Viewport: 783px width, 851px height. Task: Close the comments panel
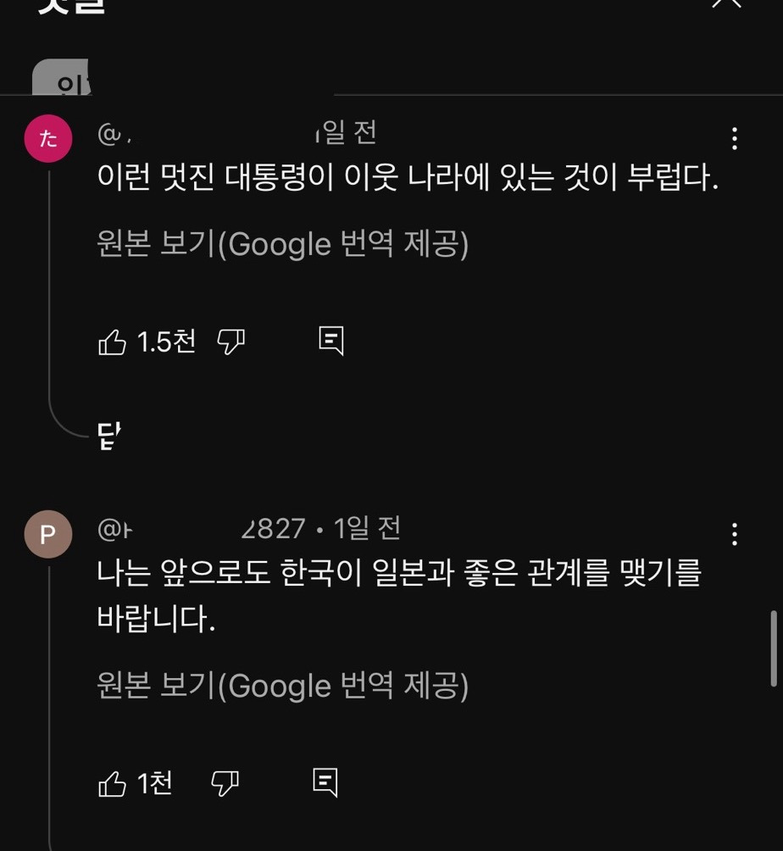(726, 4)
